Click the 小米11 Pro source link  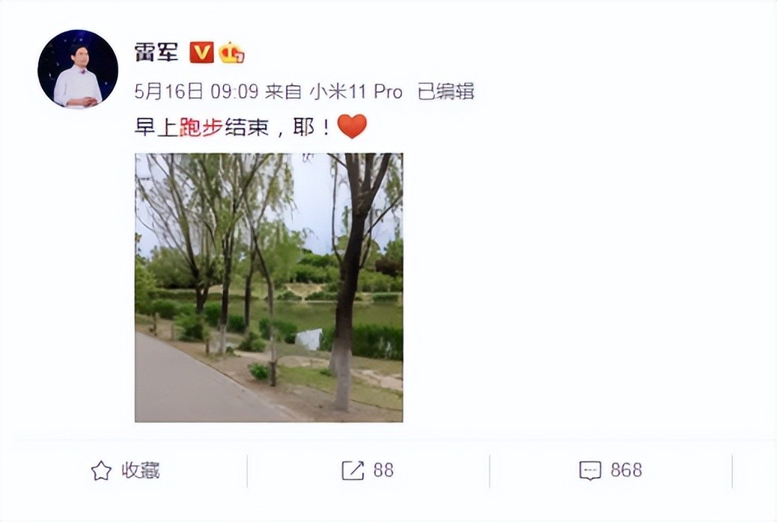coord(356,92)
